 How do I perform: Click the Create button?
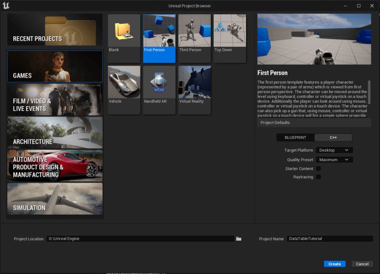(334, 264)
